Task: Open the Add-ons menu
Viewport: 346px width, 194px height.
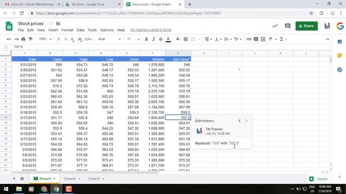Action: [107, 30]
